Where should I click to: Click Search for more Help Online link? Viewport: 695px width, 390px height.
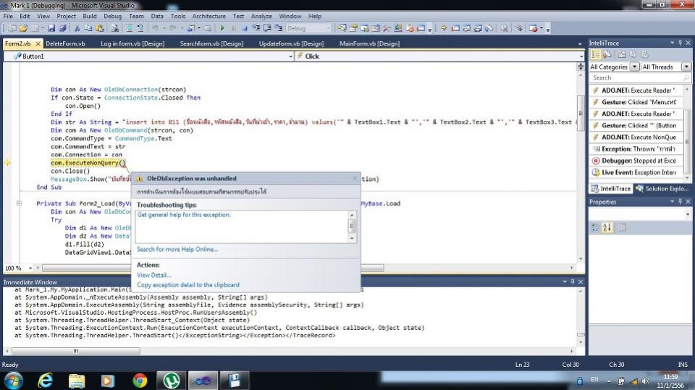[177, 249]
